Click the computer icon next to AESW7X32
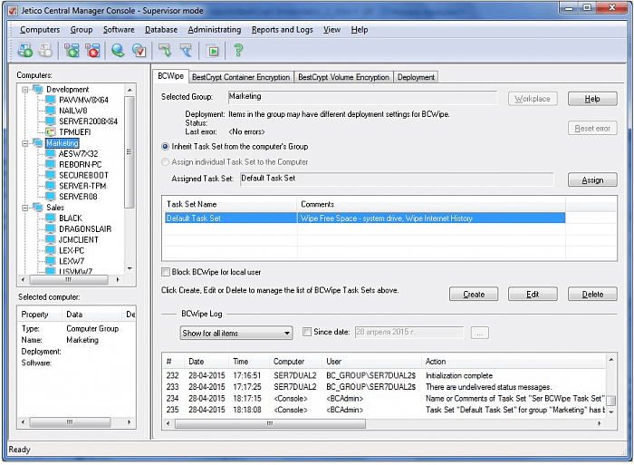Image resolution: width=634 pixels, height=465 pixels. click(50, 153)
